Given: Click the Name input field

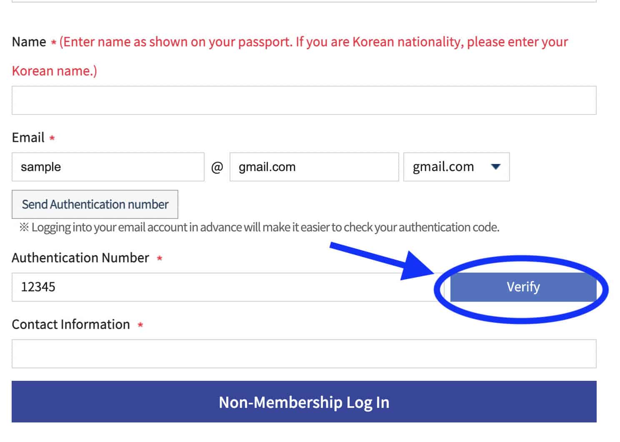Looking at the screenshot, I should (x=304, y=100).
